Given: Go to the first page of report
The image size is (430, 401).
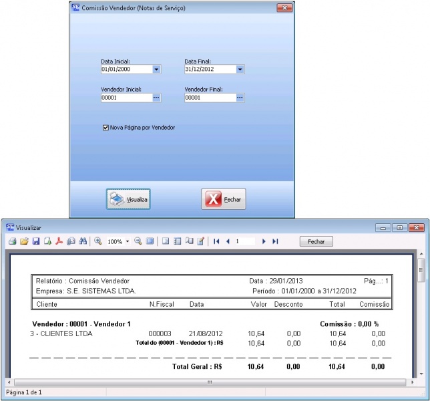Looking at the screenshot, I should point(216,241).
